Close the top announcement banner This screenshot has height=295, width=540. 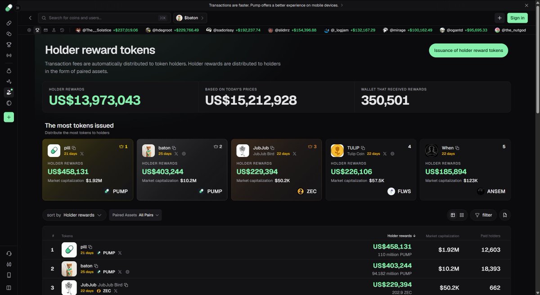pos(526,5)
